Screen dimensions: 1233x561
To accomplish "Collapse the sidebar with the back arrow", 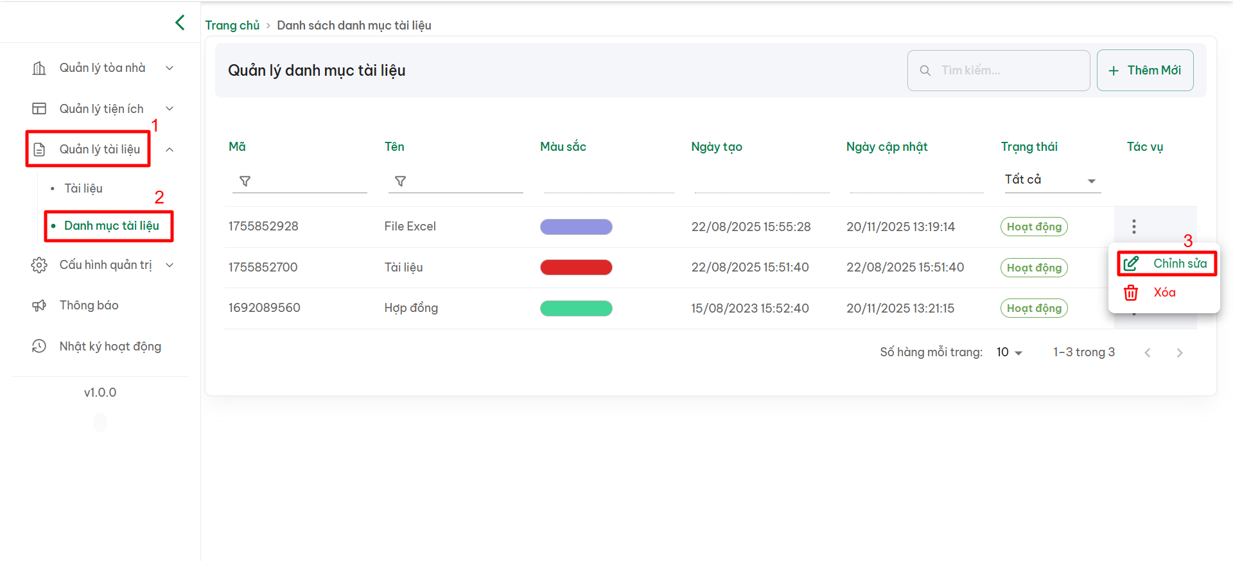I will (x=180, y=22).
